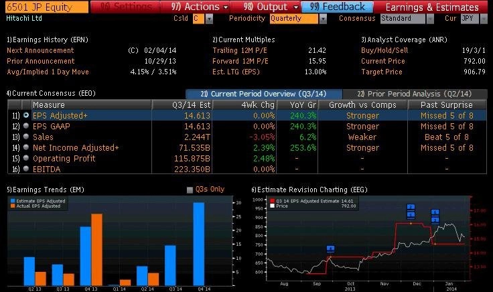Select the EBITDA radio button
Viewport: 493px width, 292px height.
(26, 169)
